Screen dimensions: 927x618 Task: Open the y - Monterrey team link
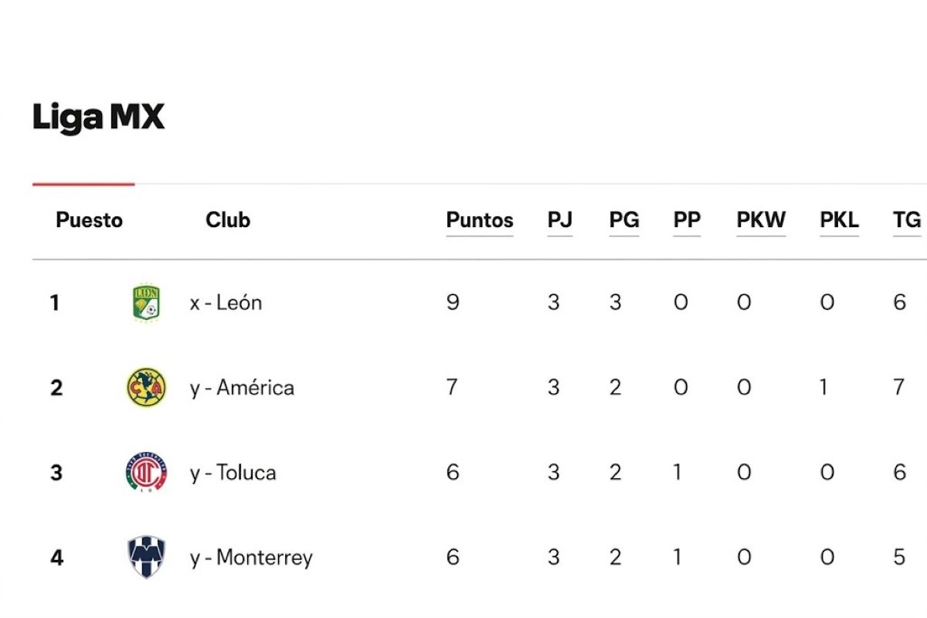click(251, 557)
